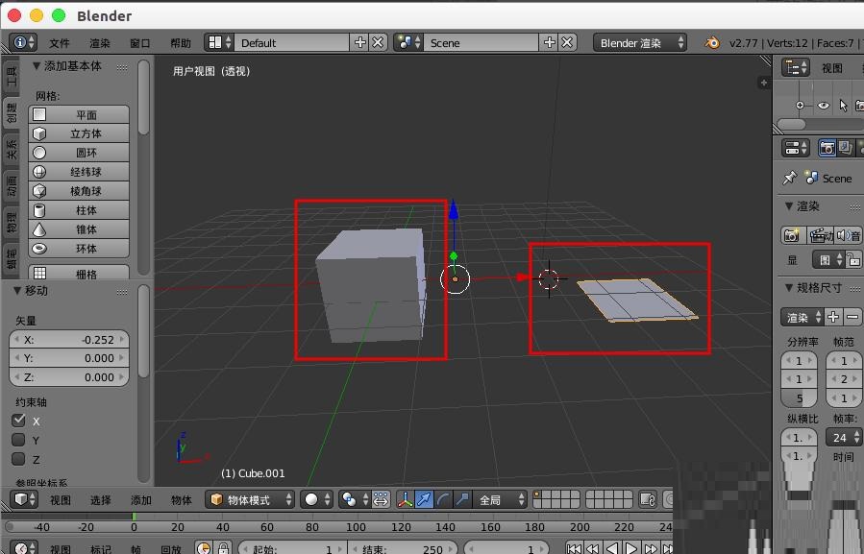The width and height of the screenshot is (864, 554).
Task: Toggle the 3D manipulator axes icon
Action: click(x=405, y=499)
